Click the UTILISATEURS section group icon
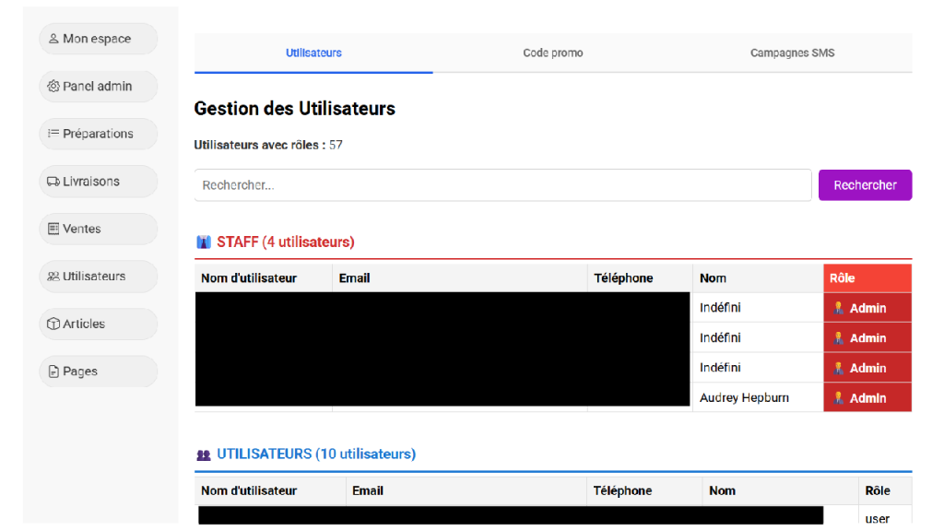The width and height of the screenshot is (944, 531). click(204, 454)
